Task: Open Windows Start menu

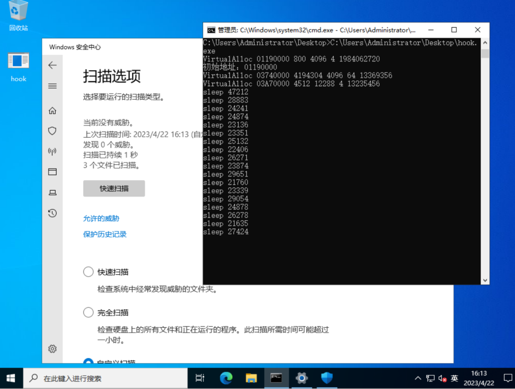Action: click(x=11, y=378)
